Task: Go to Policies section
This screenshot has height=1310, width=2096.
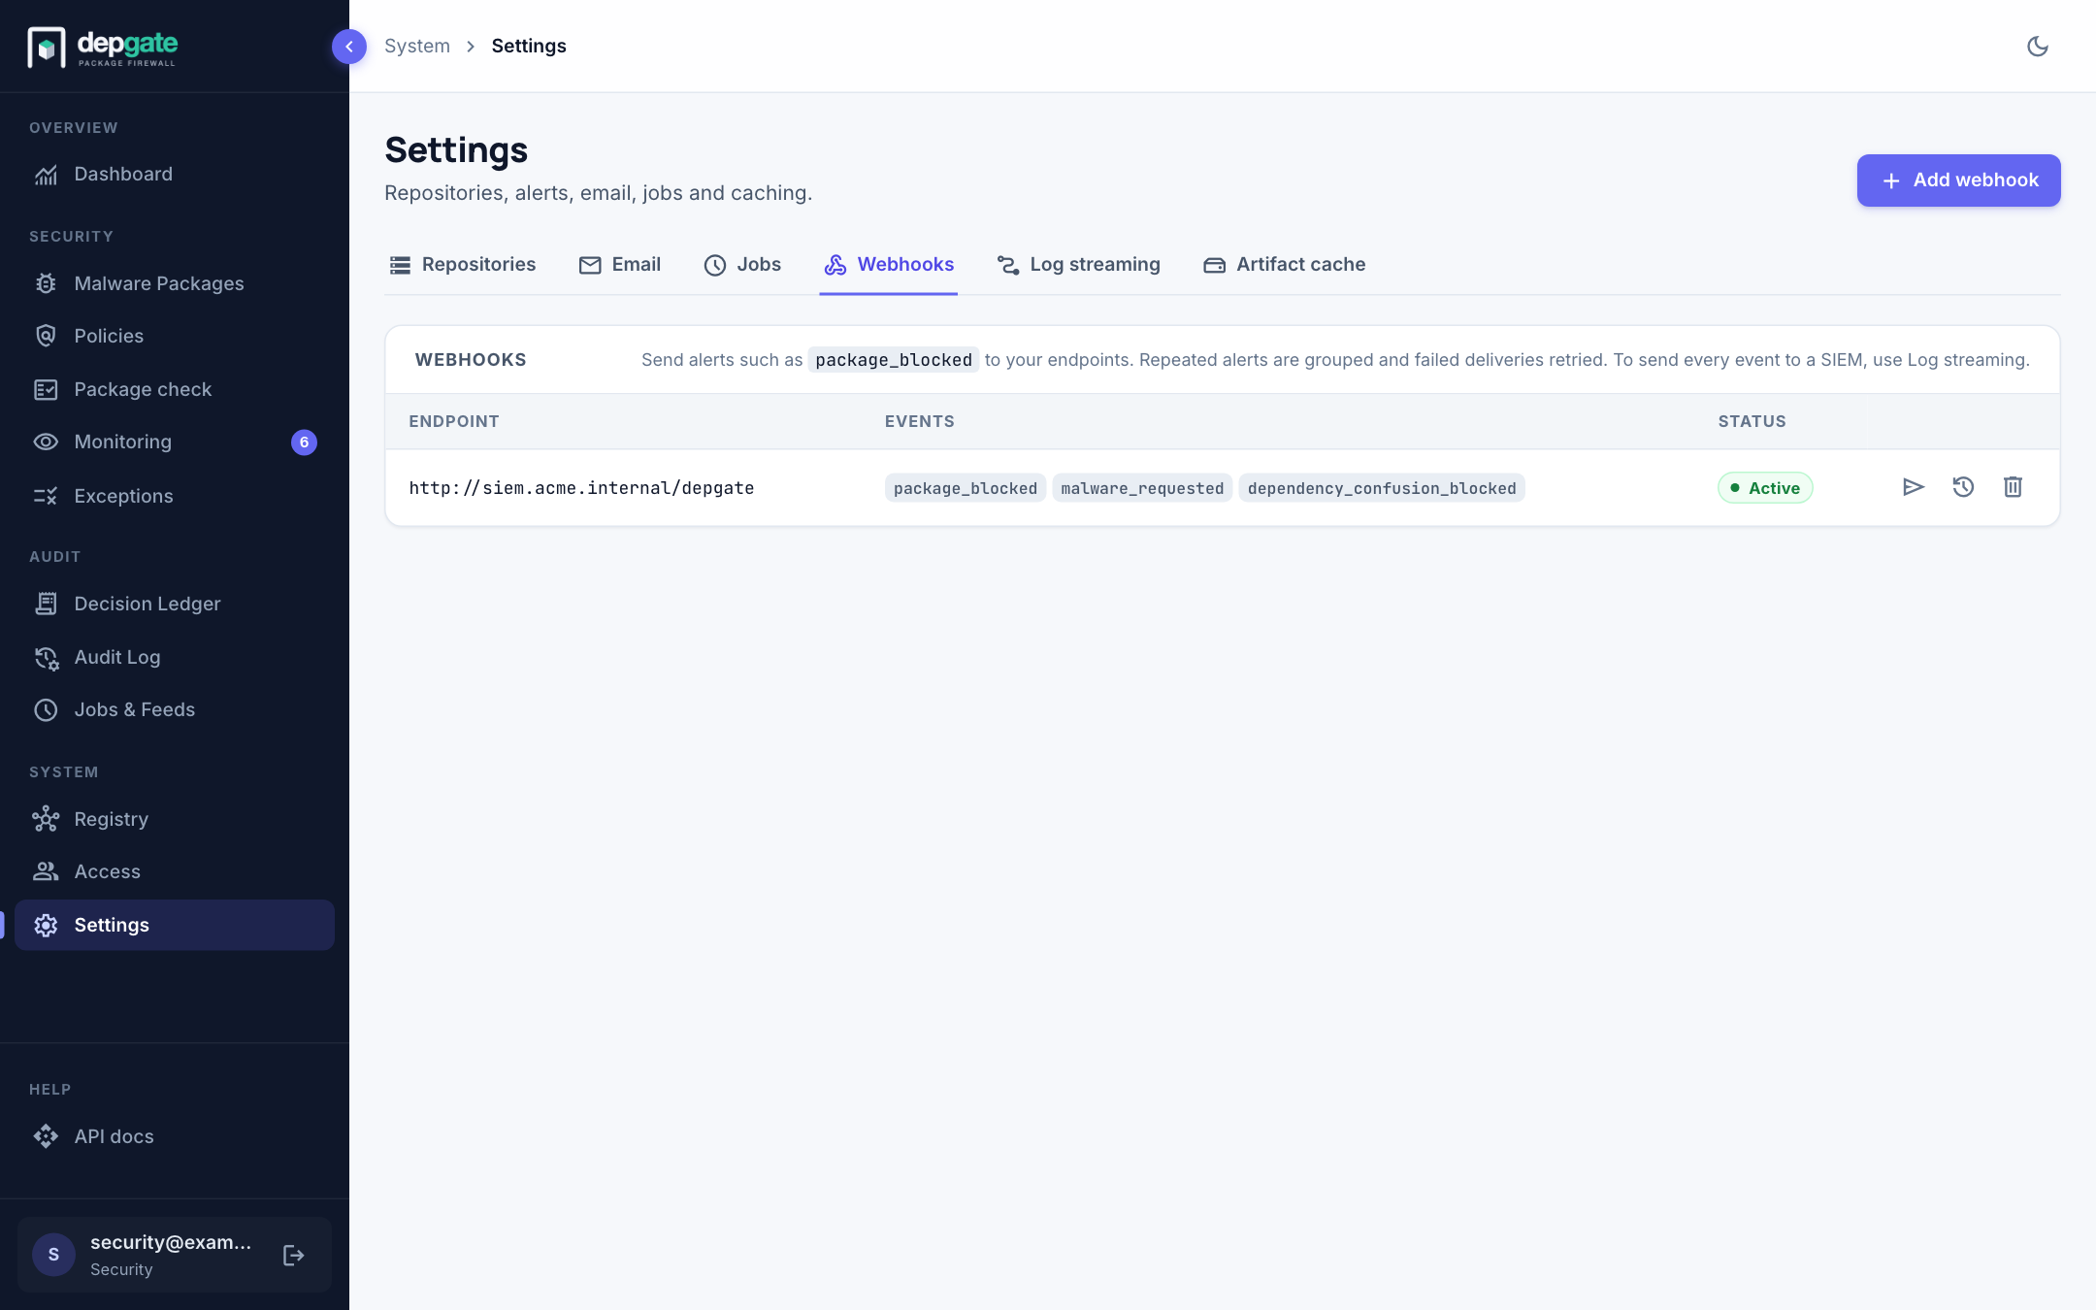Action: [x=175, y=336]
